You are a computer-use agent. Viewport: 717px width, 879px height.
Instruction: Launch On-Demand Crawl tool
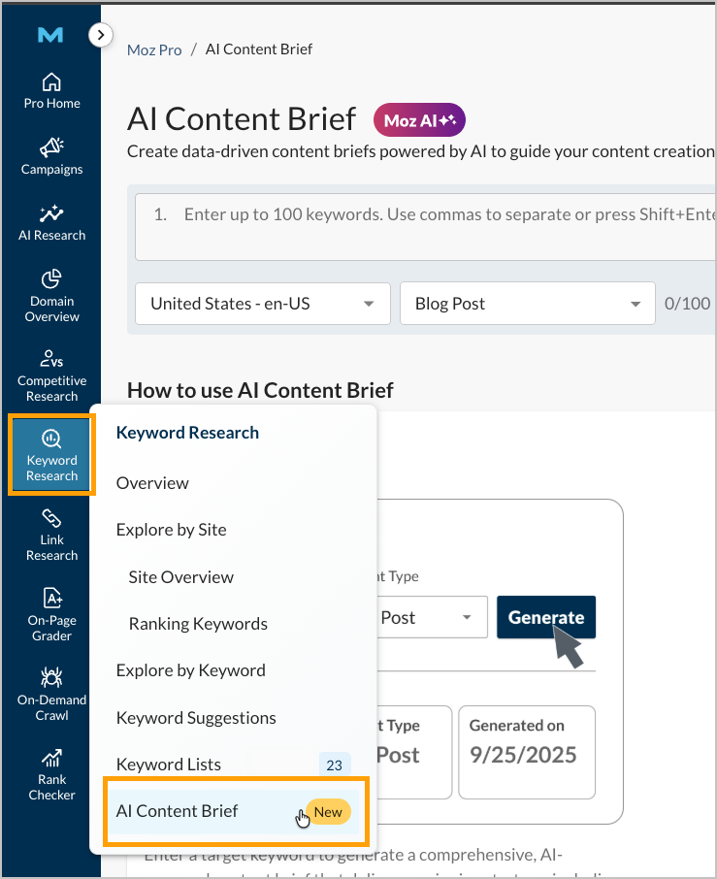(51, 694)
